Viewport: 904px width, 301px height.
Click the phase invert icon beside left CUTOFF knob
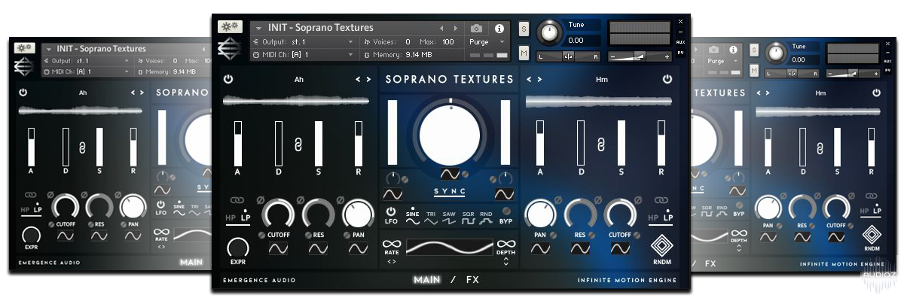(262, 200)
